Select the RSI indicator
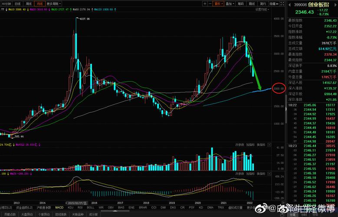 coord(80,208)
